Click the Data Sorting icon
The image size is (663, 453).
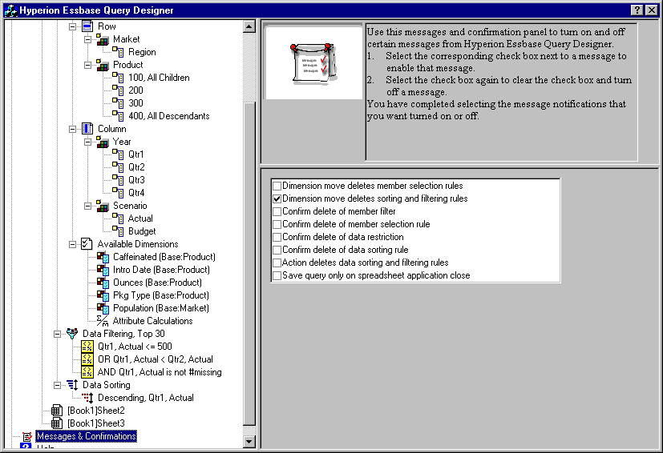point(72,385)
